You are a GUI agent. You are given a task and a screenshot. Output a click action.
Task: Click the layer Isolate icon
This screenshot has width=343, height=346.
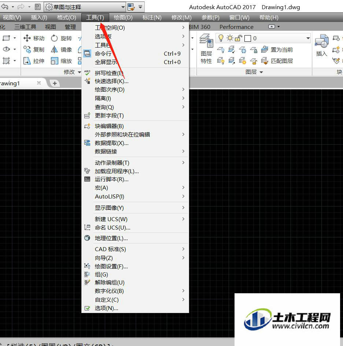[x=232, y=50]
